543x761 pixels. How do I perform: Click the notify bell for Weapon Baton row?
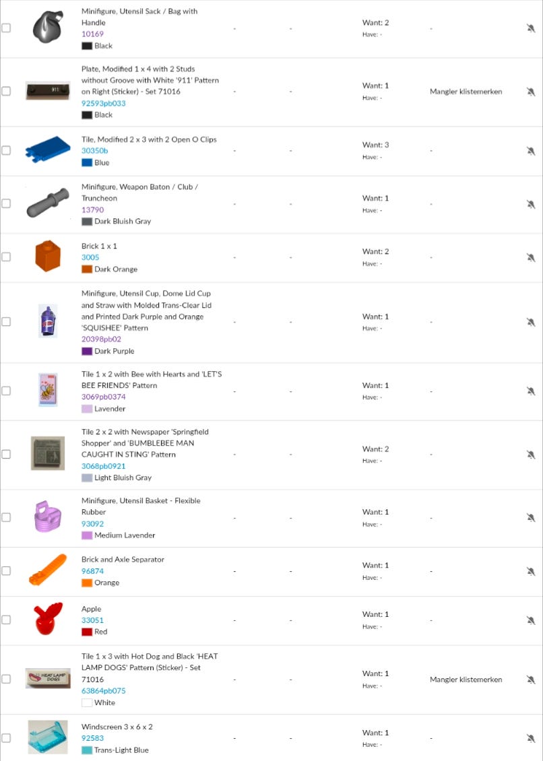point(531,204)
